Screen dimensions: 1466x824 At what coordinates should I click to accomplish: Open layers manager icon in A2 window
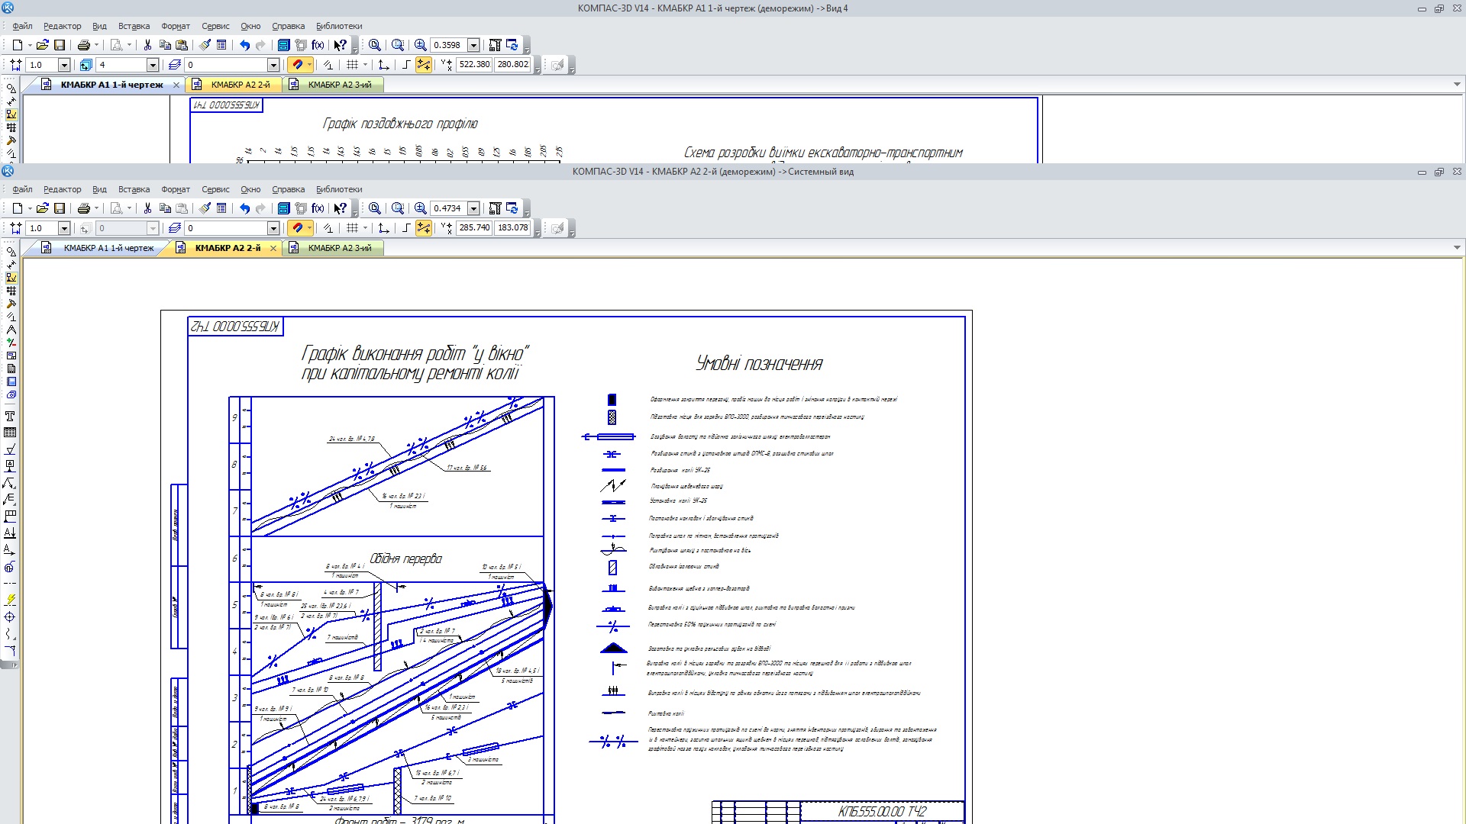click(x=175, y=228)
